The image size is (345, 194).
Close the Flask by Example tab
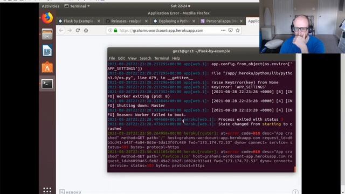(99, 21)
